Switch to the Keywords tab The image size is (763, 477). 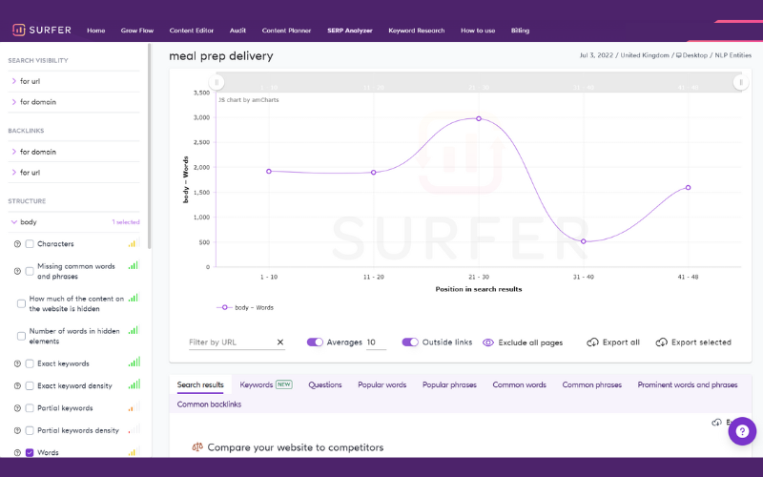[266, 384]
